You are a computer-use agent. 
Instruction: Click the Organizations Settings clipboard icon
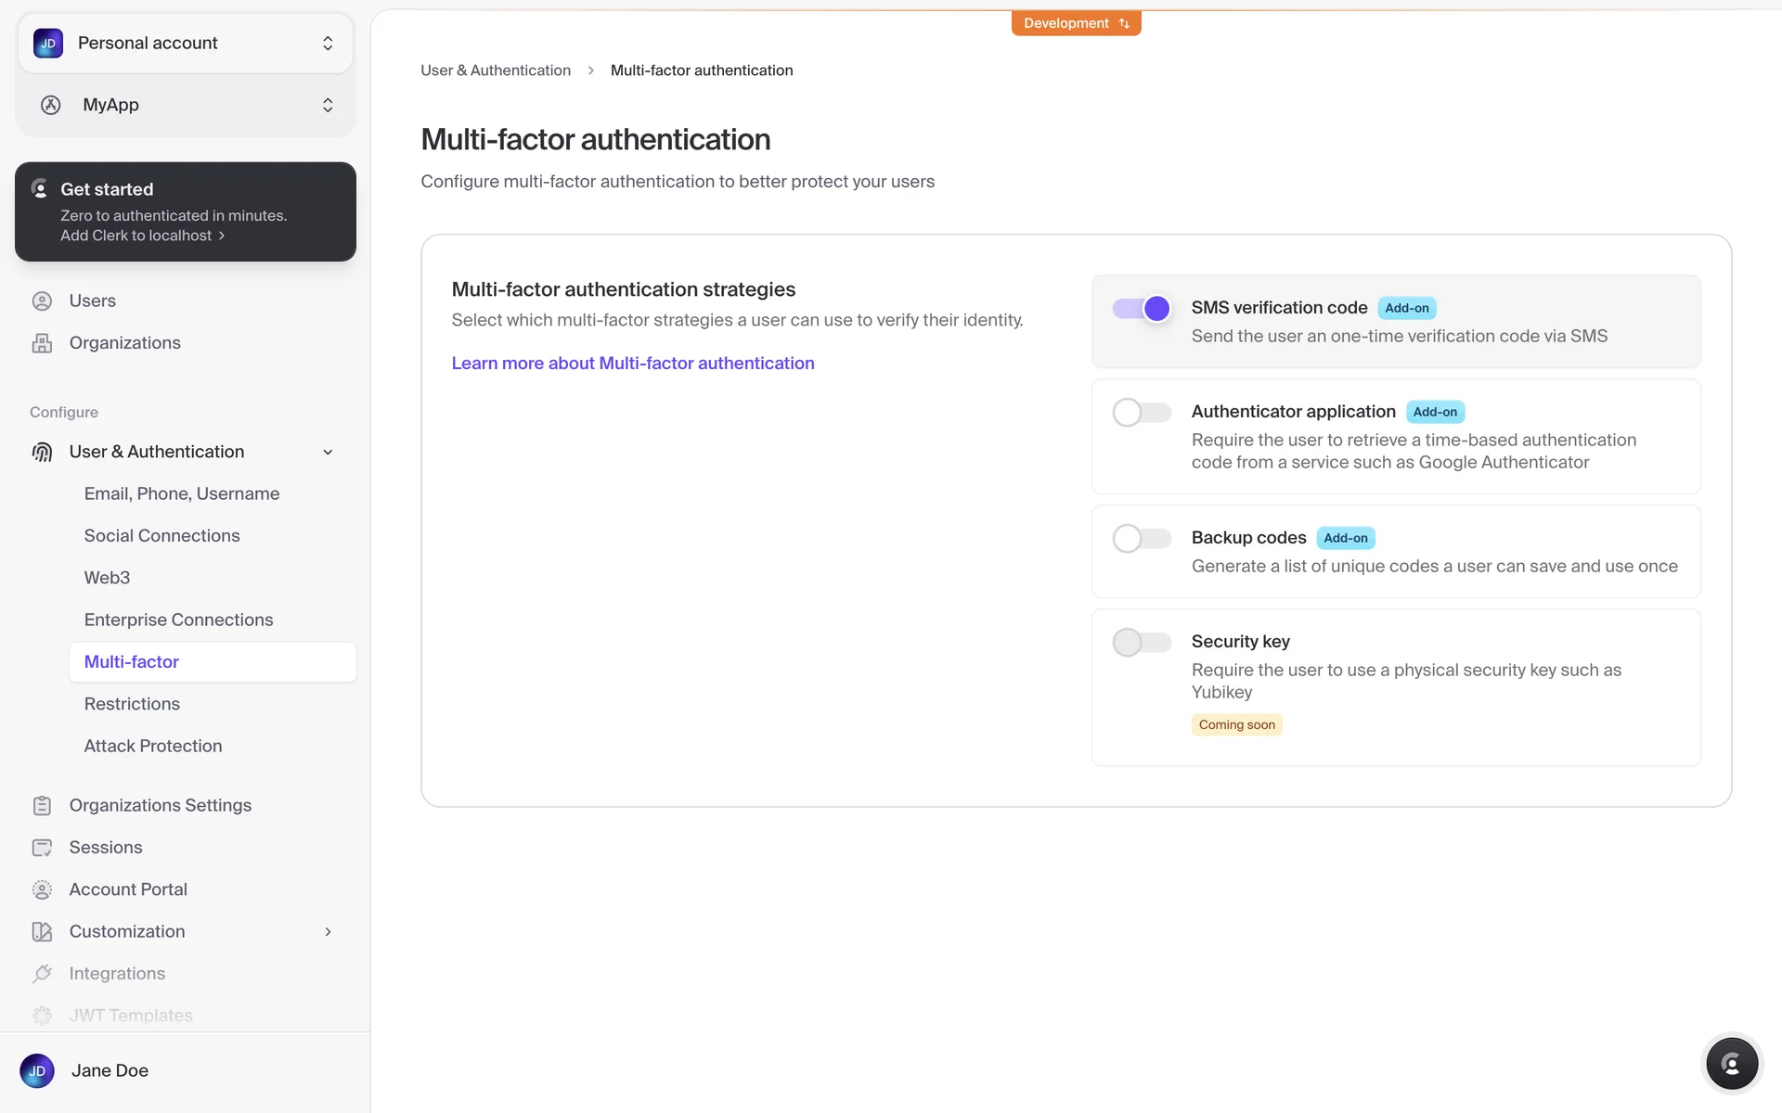pyautogui.click(x=42, y=805)
